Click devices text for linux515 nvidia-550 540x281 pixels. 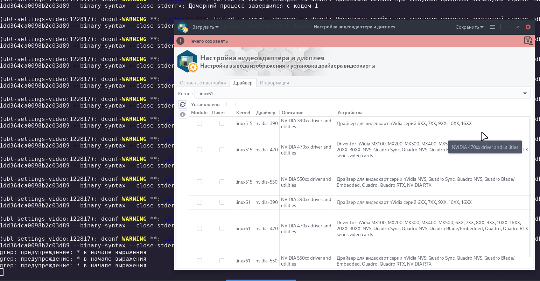426,182
